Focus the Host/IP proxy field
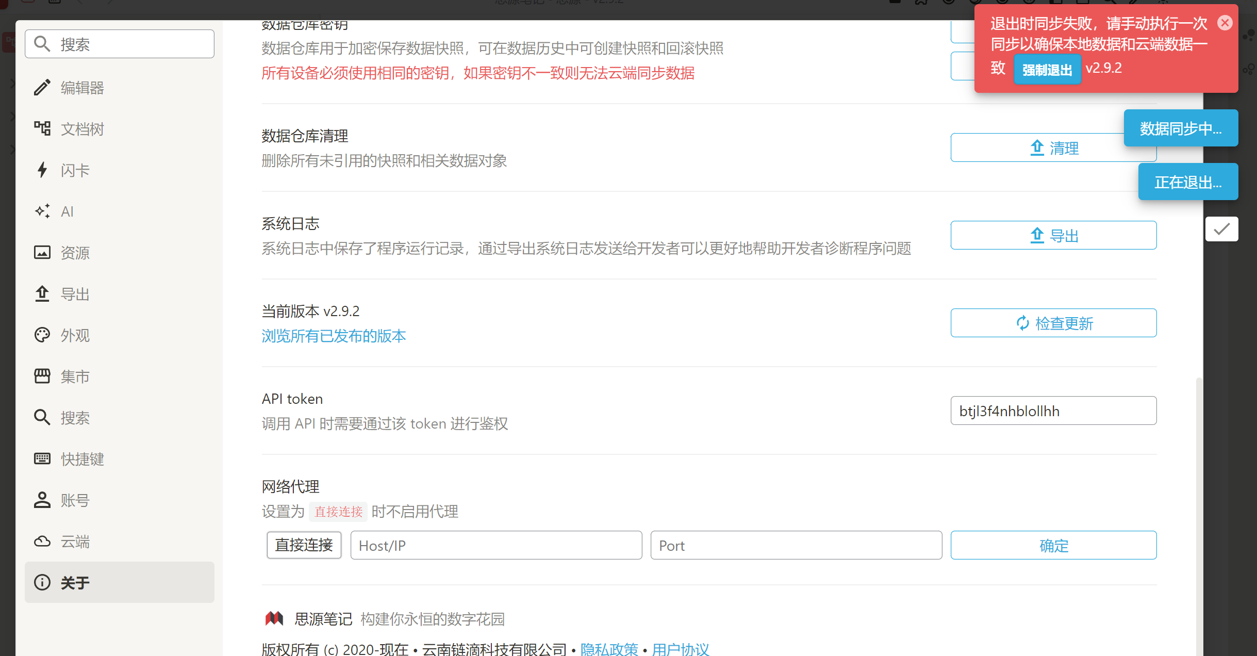Viewport: 1257px width, 656px height. [x=495, y=545]
